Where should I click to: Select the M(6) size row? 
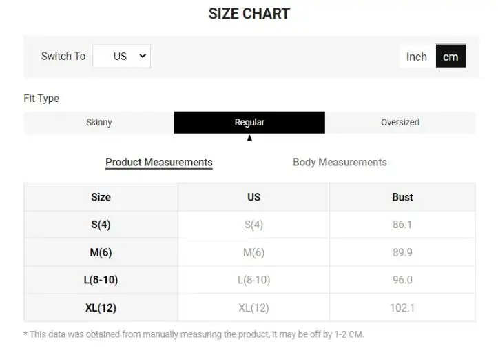[101, 252]
